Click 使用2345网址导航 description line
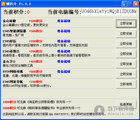The width and height of the screenshot is (140, 120). click(27, 86)
